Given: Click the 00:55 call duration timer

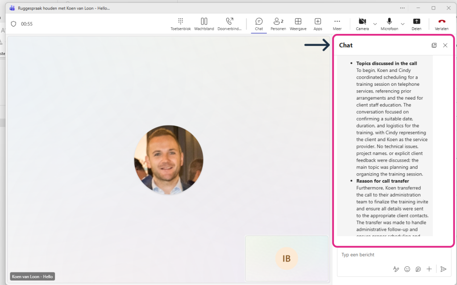Looking at the screenshot, I should 26,24.
